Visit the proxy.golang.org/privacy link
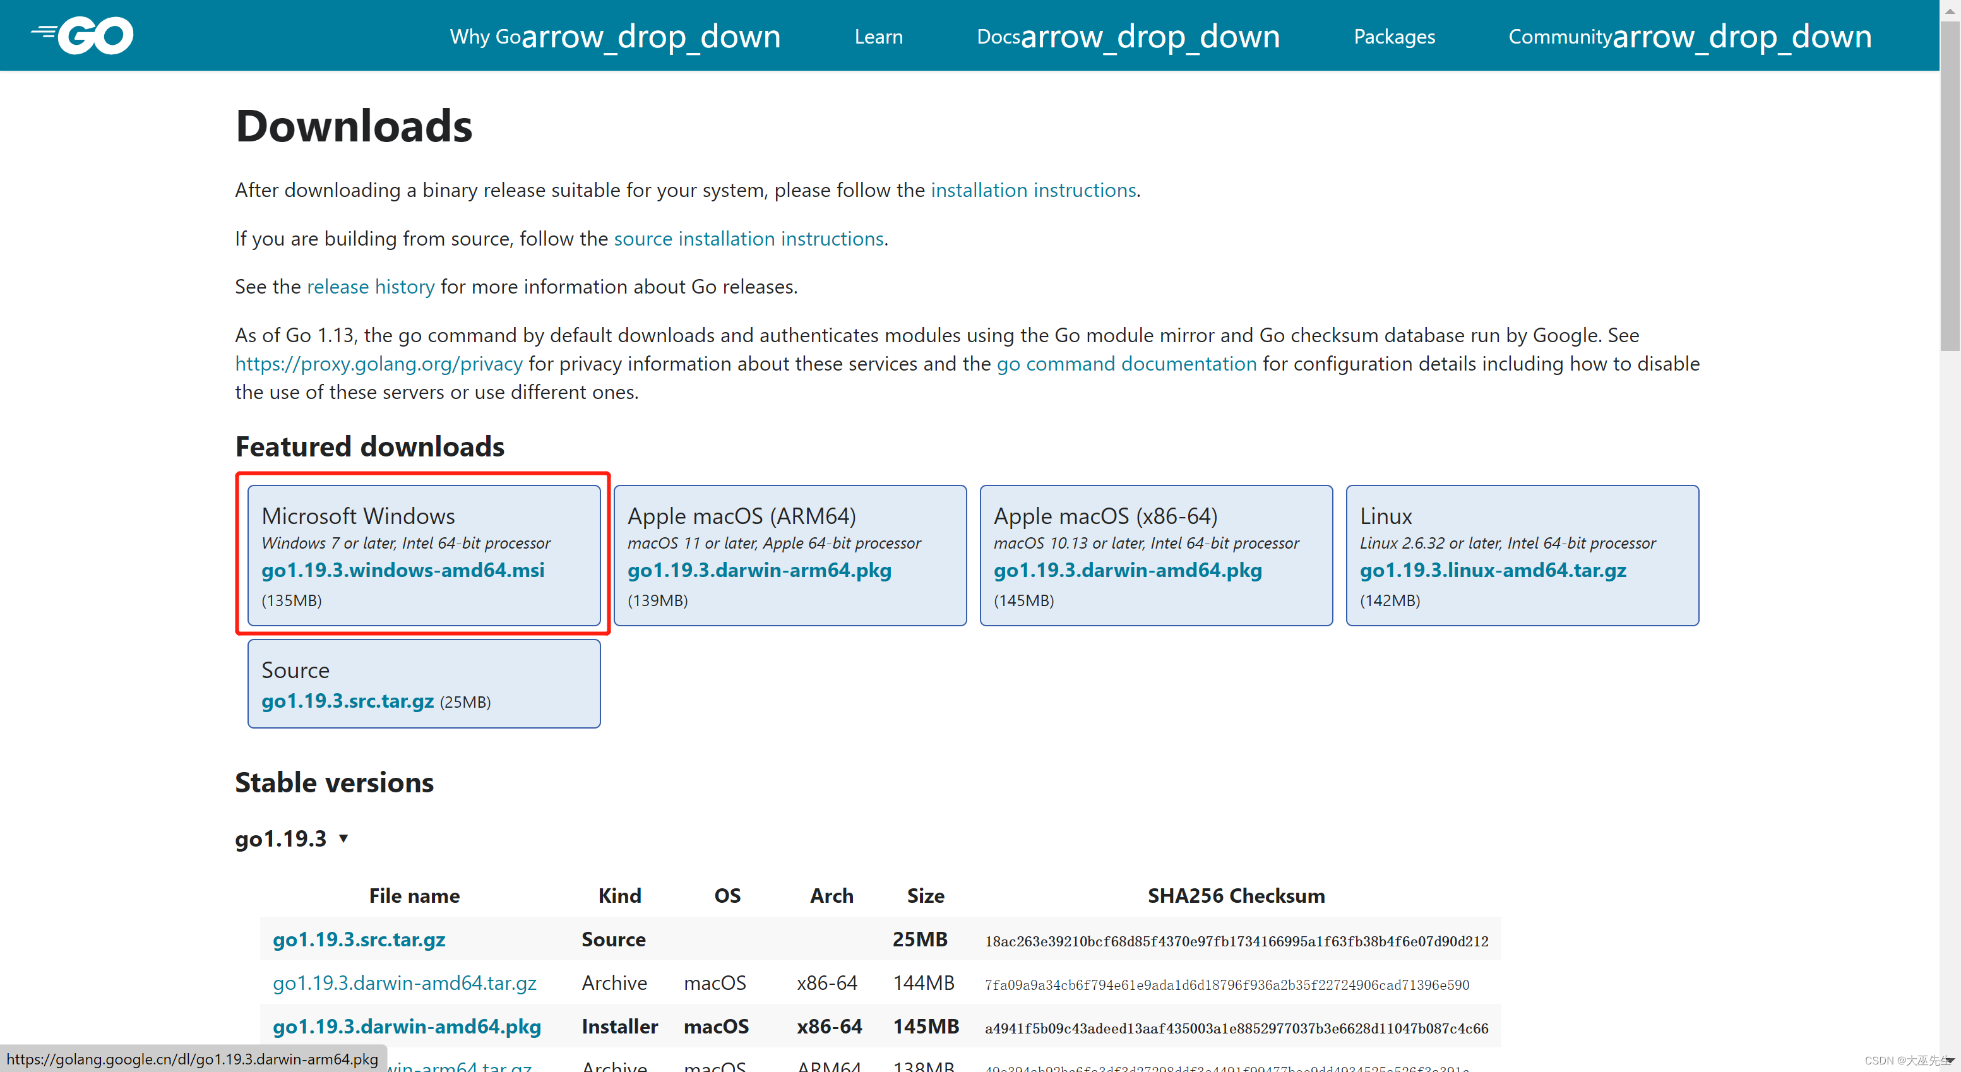The height and width of the screenshot is (1072, 1961). coord(378,363)
